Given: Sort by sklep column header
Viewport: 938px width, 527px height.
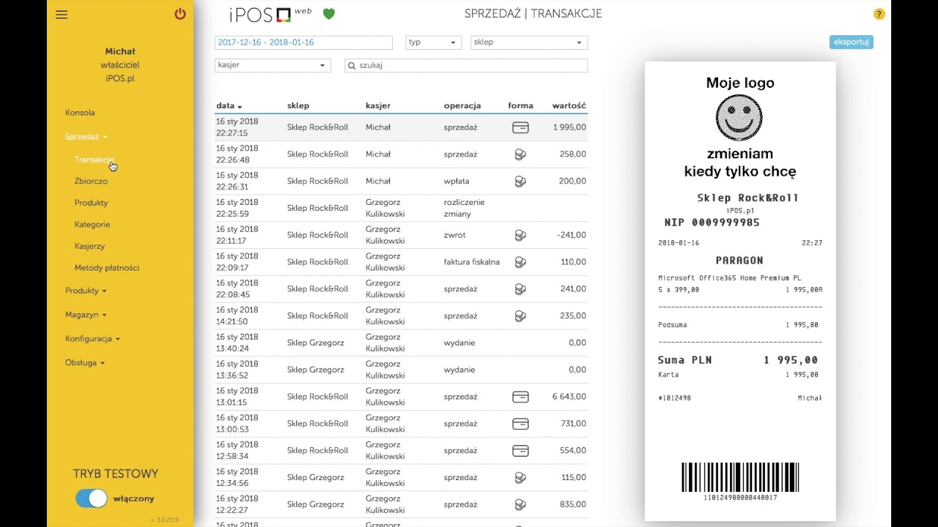Looking at the screenshot, I should click(298, 106).
